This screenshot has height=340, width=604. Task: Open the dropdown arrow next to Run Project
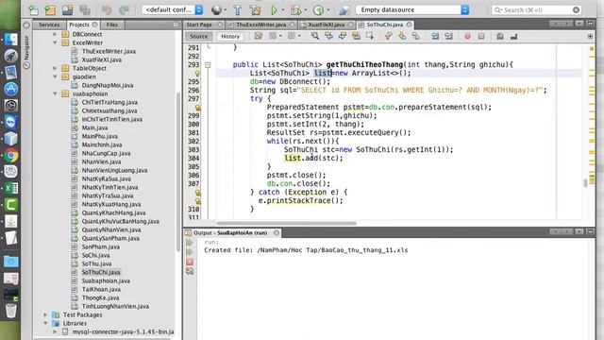[x=283, y=10]
